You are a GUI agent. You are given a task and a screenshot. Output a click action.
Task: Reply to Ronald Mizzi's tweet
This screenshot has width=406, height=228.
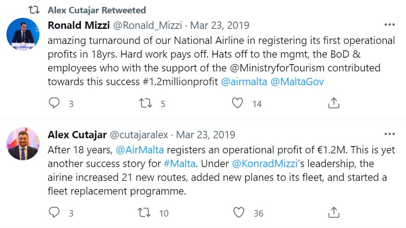[54, 103]
